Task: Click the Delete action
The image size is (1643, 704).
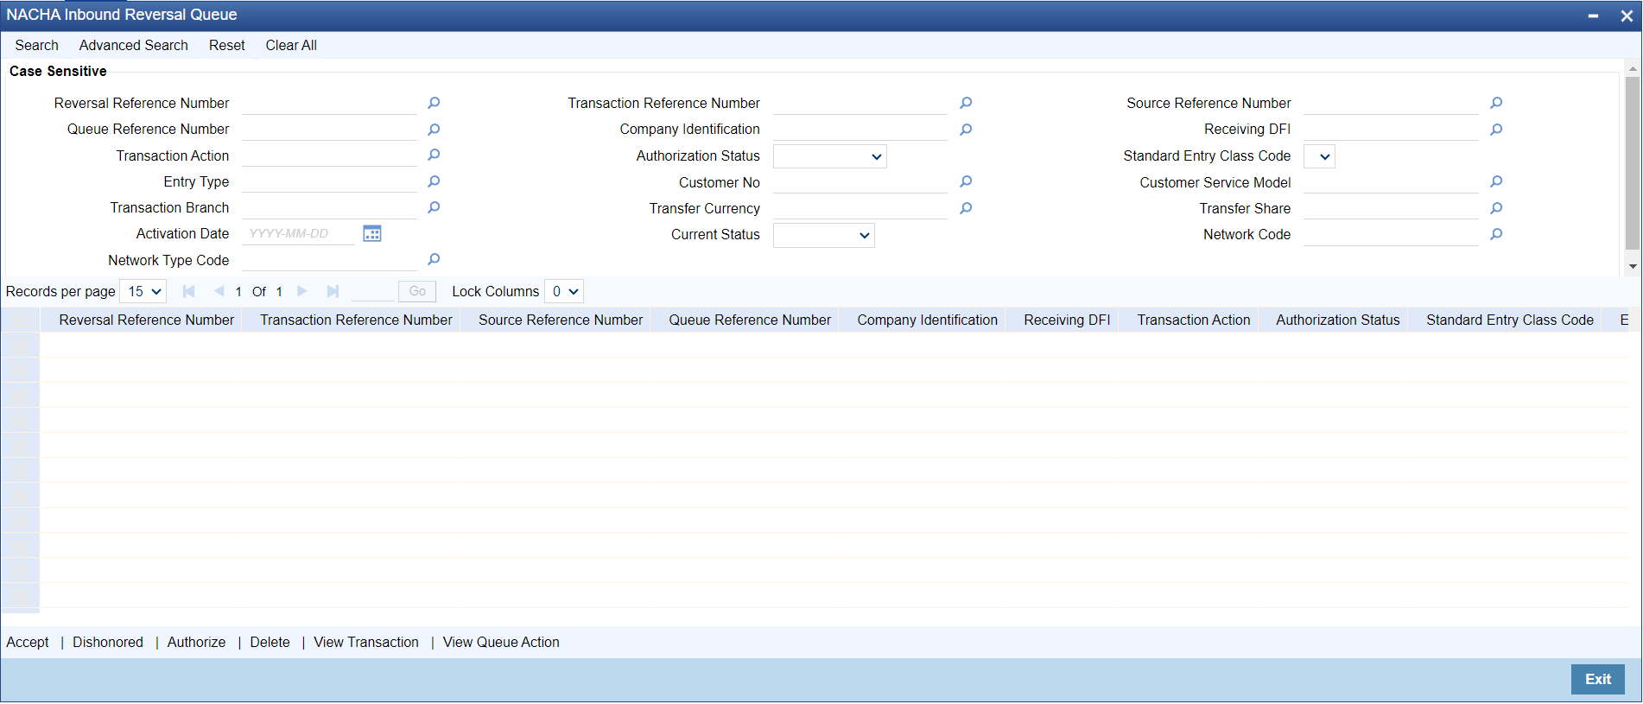Action: point(270,642)
